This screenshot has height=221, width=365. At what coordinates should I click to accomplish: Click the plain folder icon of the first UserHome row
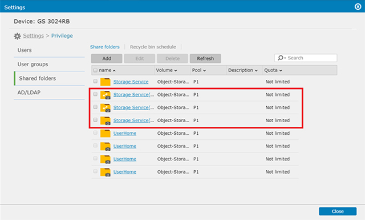pyautogui.click(x=105, y=134)
